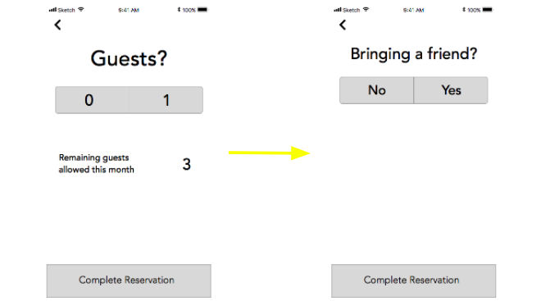
Task: Tap back chevron on Guests screen
Action: tap(57, 25)
